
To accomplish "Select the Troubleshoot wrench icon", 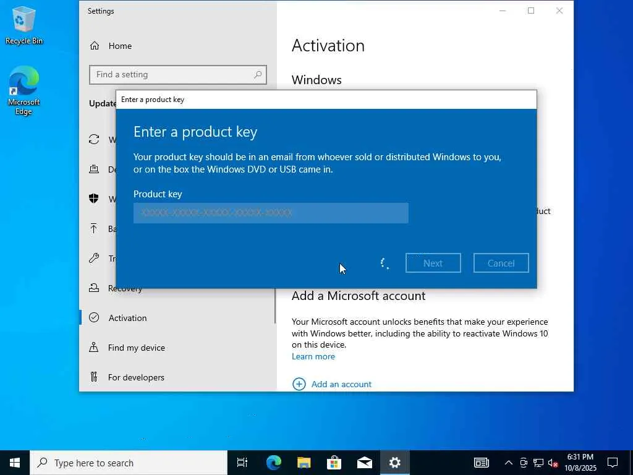I will (x=94, y=258).
